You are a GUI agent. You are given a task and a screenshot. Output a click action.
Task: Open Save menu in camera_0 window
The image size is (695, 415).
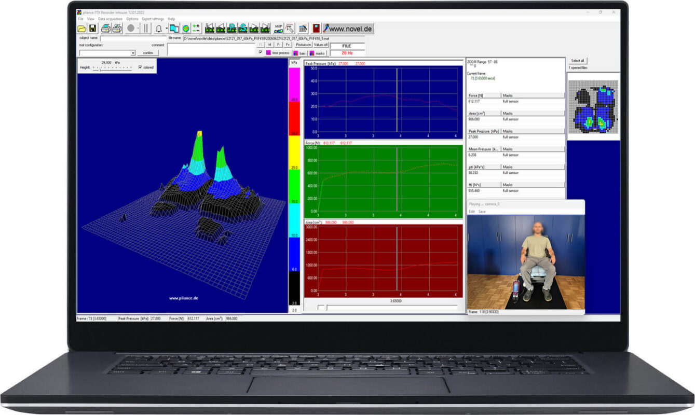click(482, 212)
